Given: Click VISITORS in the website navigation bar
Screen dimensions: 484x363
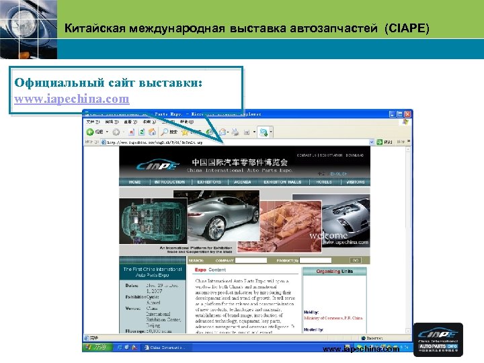Looking at the screenshot, I should point(356,182).
